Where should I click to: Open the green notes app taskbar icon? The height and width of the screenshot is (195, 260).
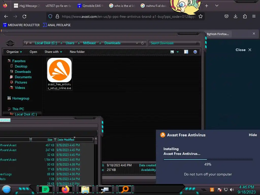(45, 189)
